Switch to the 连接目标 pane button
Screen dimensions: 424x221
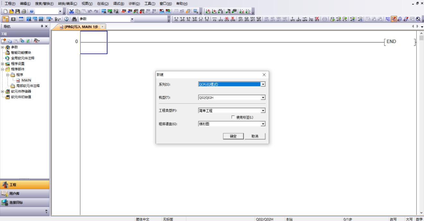point(25,202)
